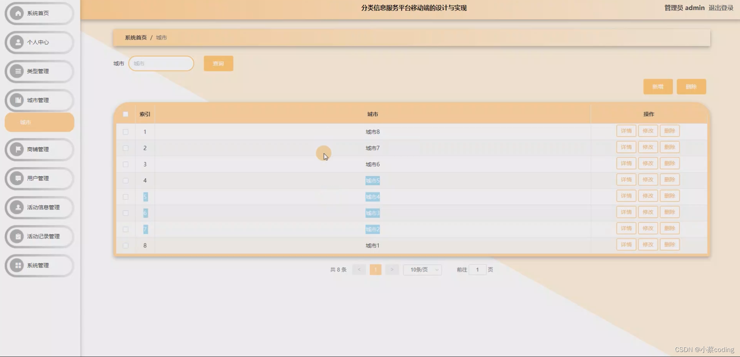Open 系统首页 in the sidebar
Image resolution: width=740 pixels, height=357 pixels.
coord(39,13)
